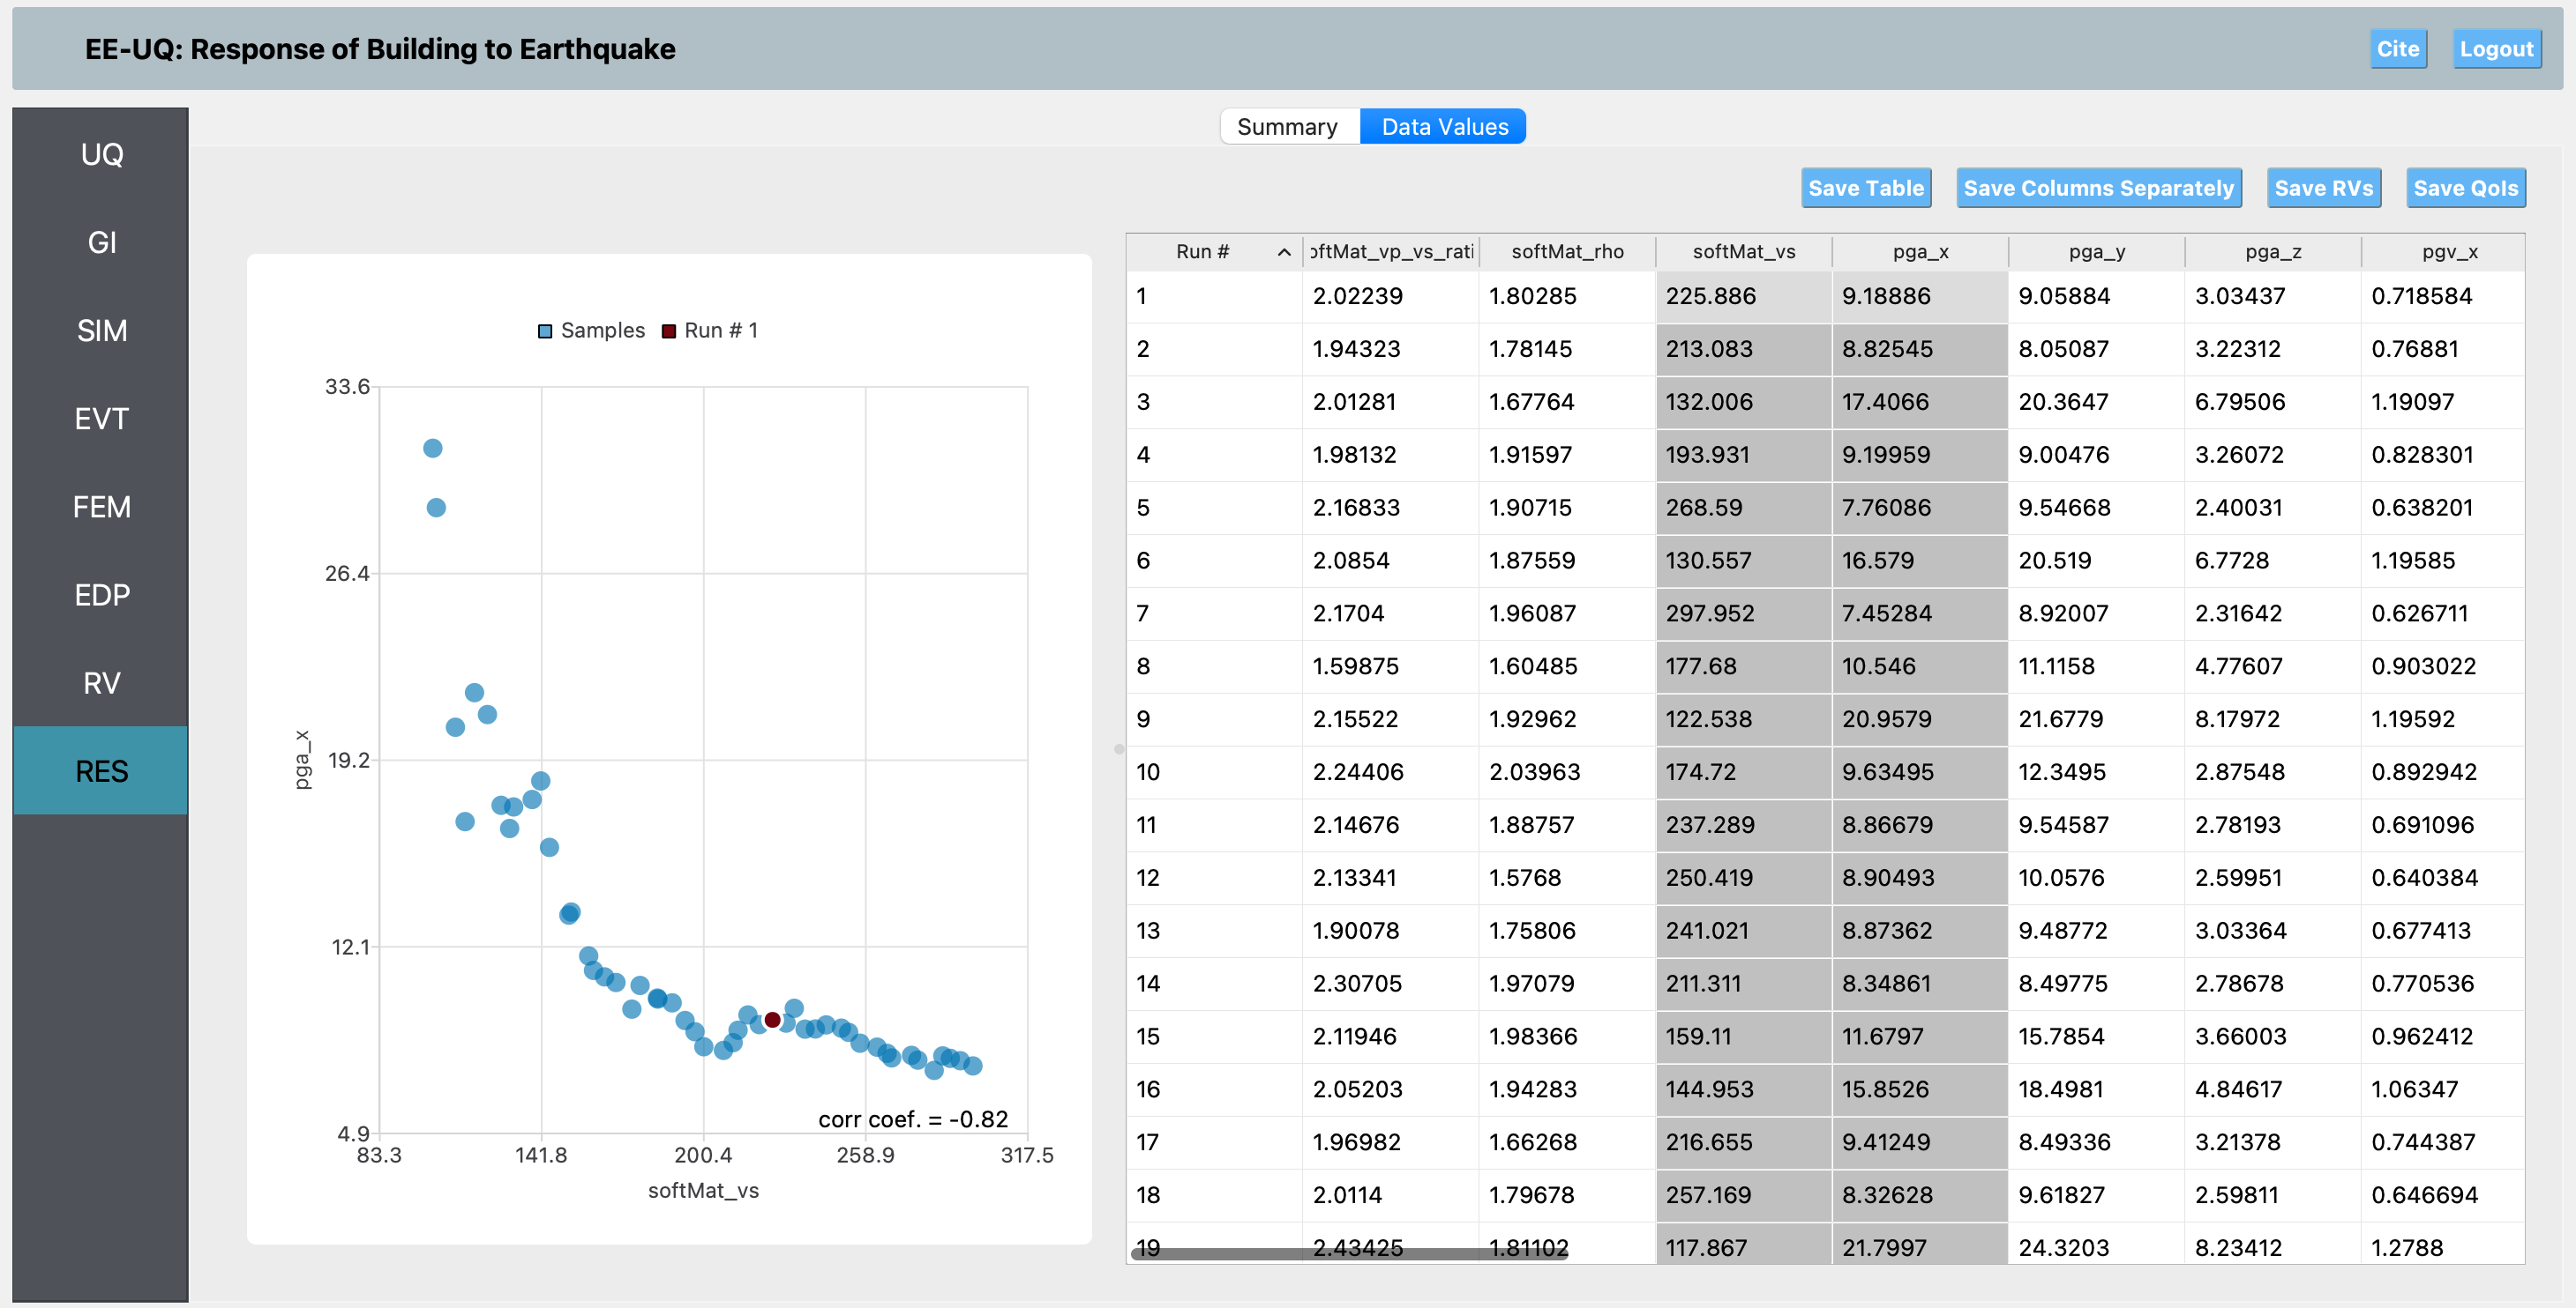Click the Run # column sort arrow
Image resolution: width=2576 pixels, height=1308 pixels.
[1284, 253]
